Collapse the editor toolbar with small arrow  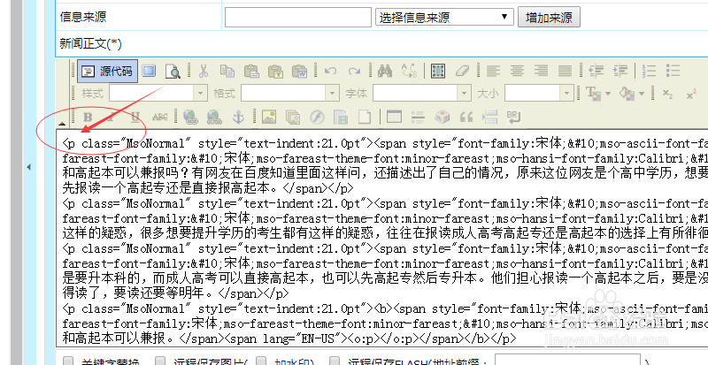coord(62,123)
